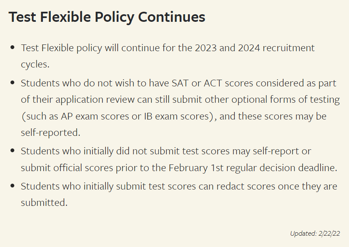Click the word "self-reported." ending the second bullet
Screen dimensions: 349x247
click(x=50, y=133)
